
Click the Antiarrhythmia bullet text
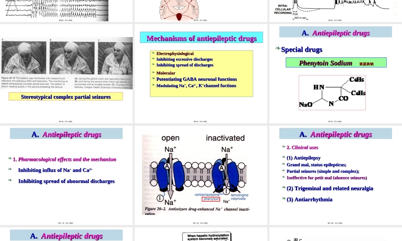(309, 200)
